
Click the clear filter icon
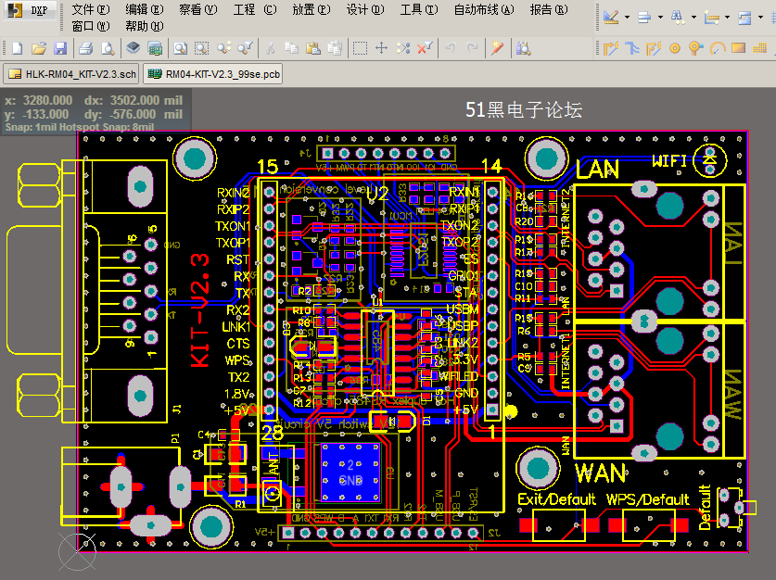(x=424, y=48)
